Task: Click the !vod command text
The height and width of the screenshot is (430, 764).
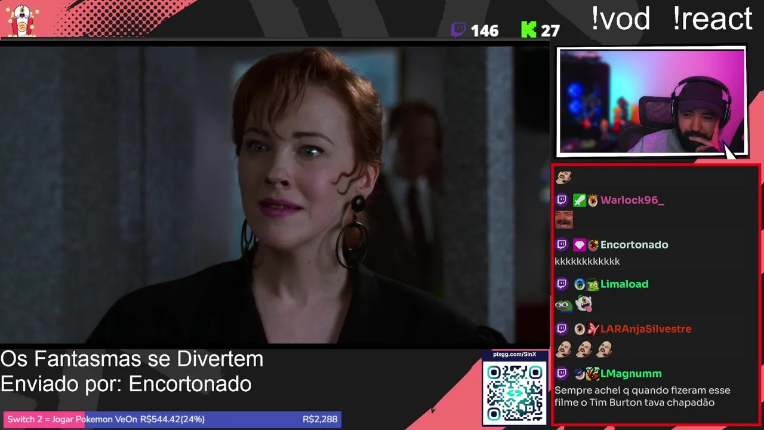Action: [621, 19]
